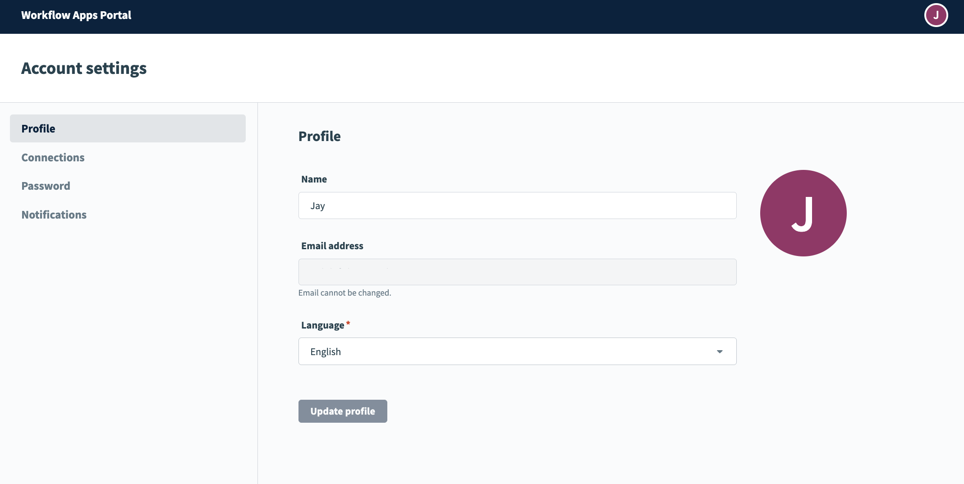
Task: Click the 'J' badge in the navigation bar
Action: pyautogui.click(x=936, y=15)
